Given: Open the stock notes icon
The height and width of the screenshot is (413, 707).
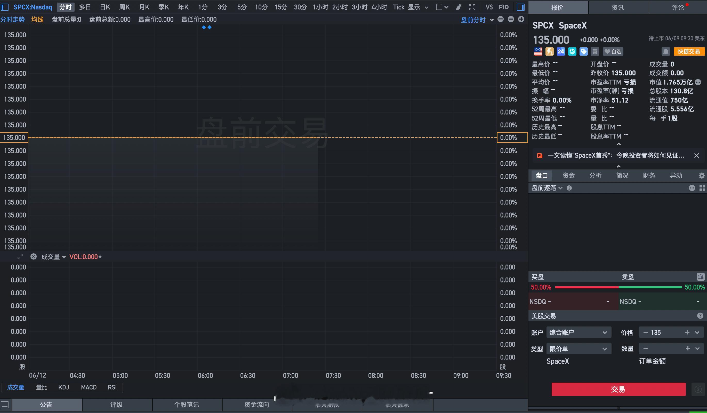Looking at the screenshot, I should [x=595, y=51].
